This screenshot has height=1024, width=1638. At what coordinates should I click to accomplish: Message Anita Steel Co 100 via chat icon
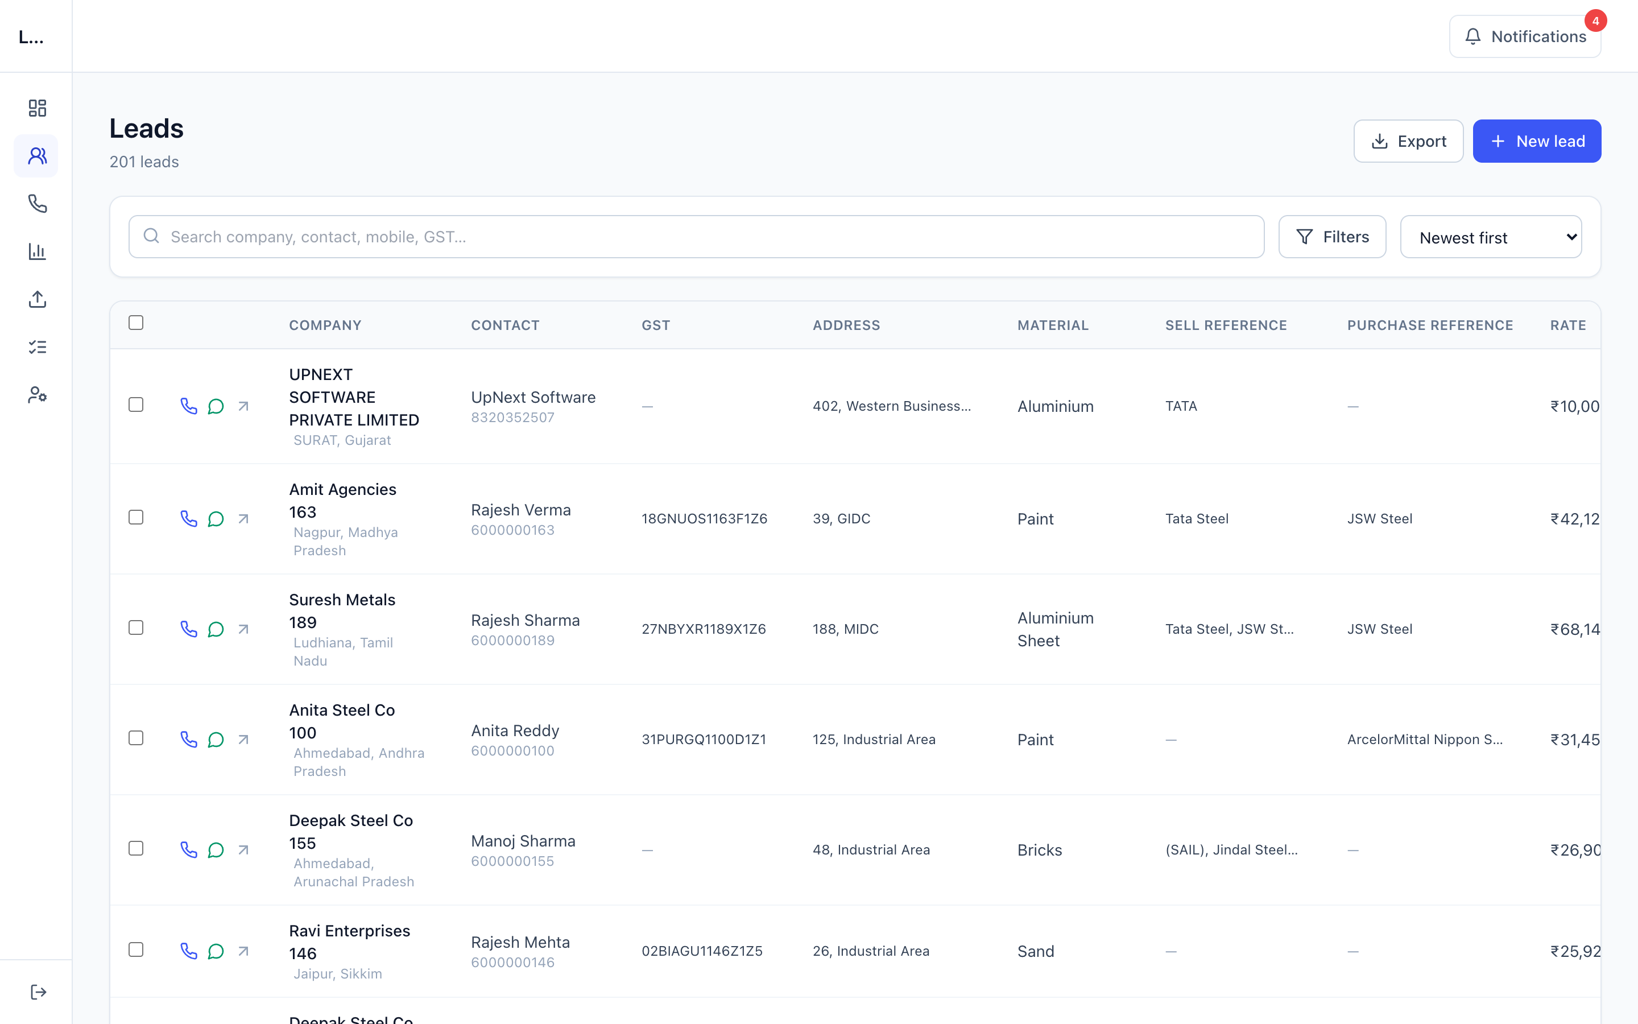pos(216,739)
